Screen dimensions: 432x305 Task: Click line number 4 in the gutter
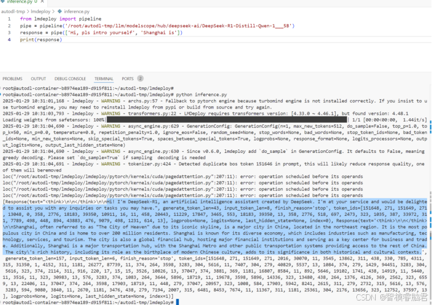coord(9,40)
